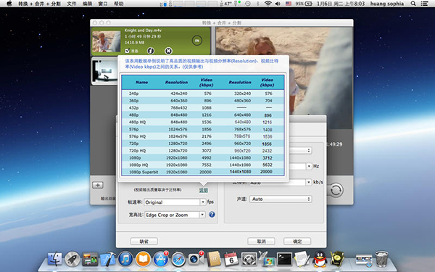
Task: Click the huang sophia user name
Action: [x=386, y=4]
